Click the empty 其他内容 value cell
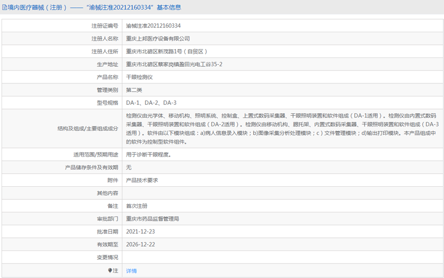The image size is (444, 278). pyautogui.click(x=282, y=193)
